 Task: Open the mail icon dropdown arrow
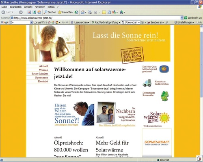coord(86,12)
